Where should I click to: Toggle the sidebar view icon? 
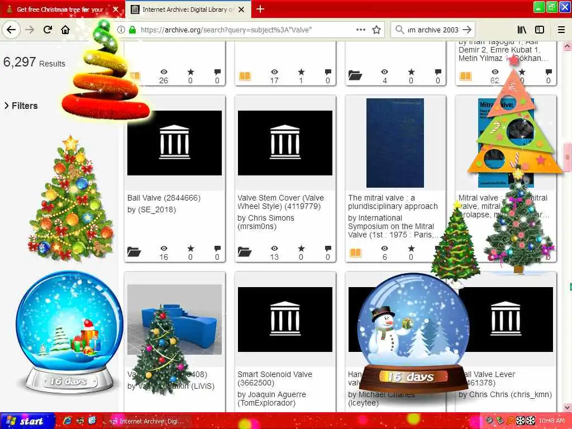tap(540, 30)
